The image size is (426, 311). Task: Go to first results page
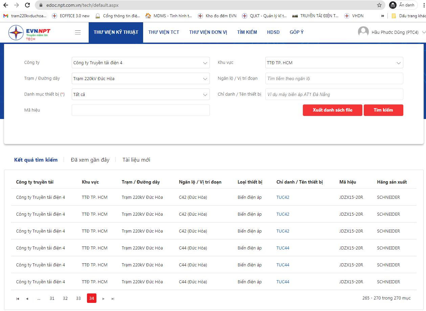[x=18, y=298]
